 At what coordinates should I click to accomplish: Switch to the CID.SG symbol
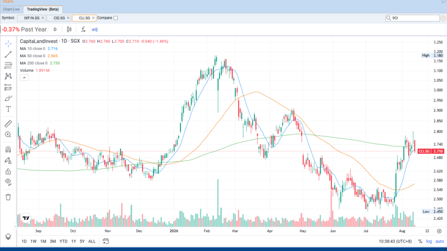[59, 18]
